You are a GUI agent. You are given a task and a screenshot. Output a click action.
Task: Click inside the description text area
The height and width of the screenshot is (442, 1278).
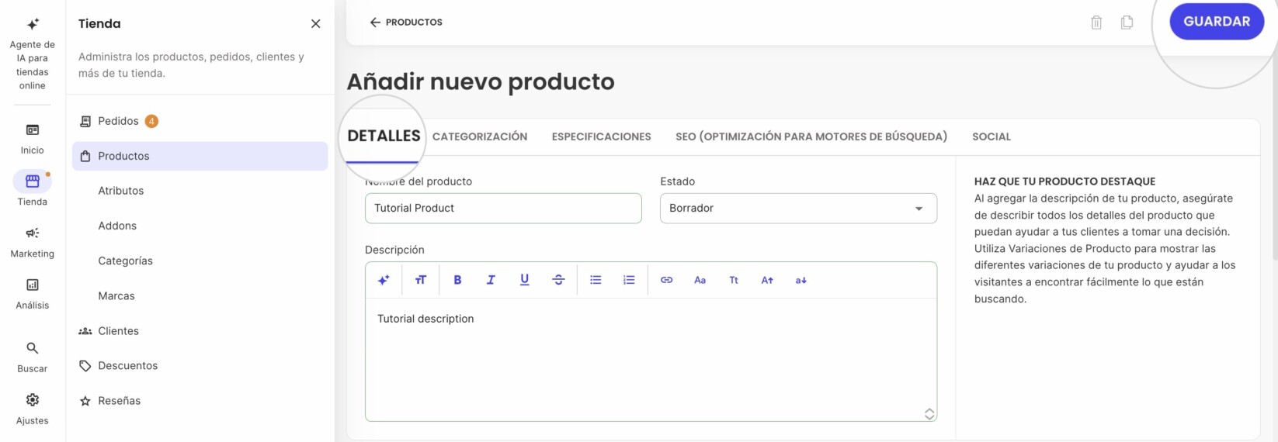pyautogui.click(x=651, y=360)
